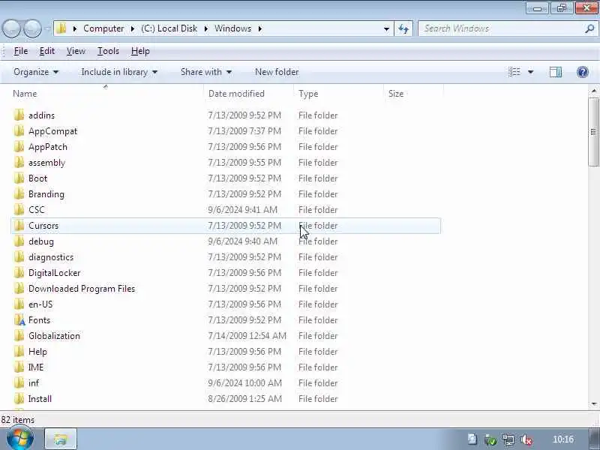This screenshot has height=450, width=600.
Task: Click (C:) Local Disk in breadcrumb
Action: [169, 28]
